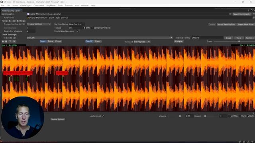Viewport: 255px width, 143px height.
Task: Select the MinMax waveform display option
Action: point(229,116)
